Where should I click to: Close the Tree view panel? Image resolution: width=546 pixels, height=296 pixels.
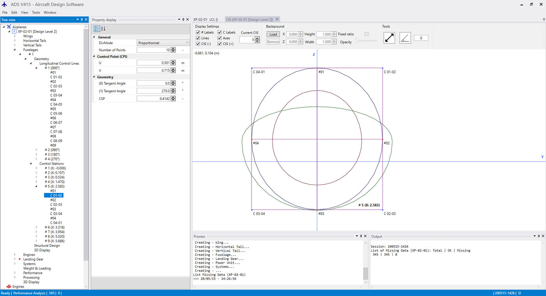[87, 20]
